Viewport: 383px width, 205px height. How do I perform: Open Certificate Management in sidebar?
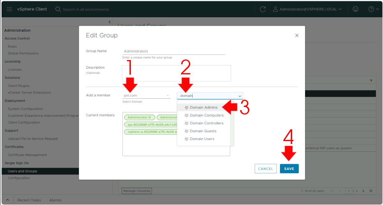click(27, 155)
